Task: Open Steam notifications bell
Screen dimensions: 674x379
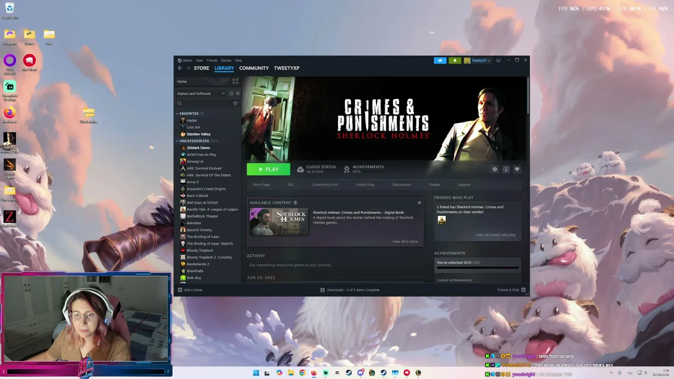Action: click(455, 61)
